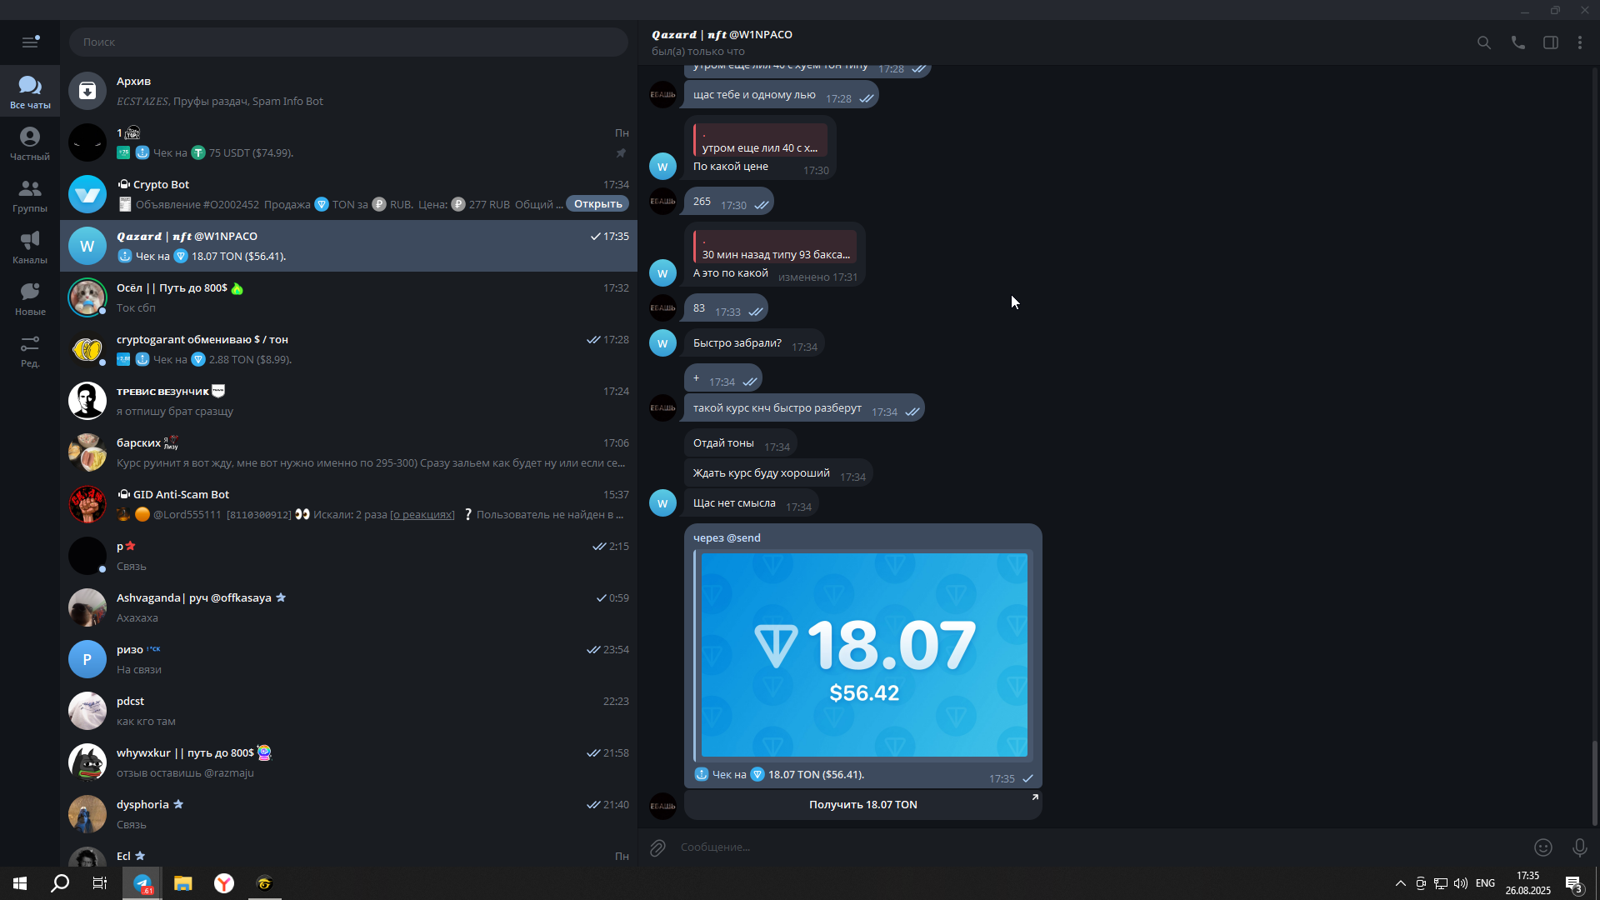Toggle the right info side panel
This screenshot has width=1600, height=900.
coord(1551,42)
